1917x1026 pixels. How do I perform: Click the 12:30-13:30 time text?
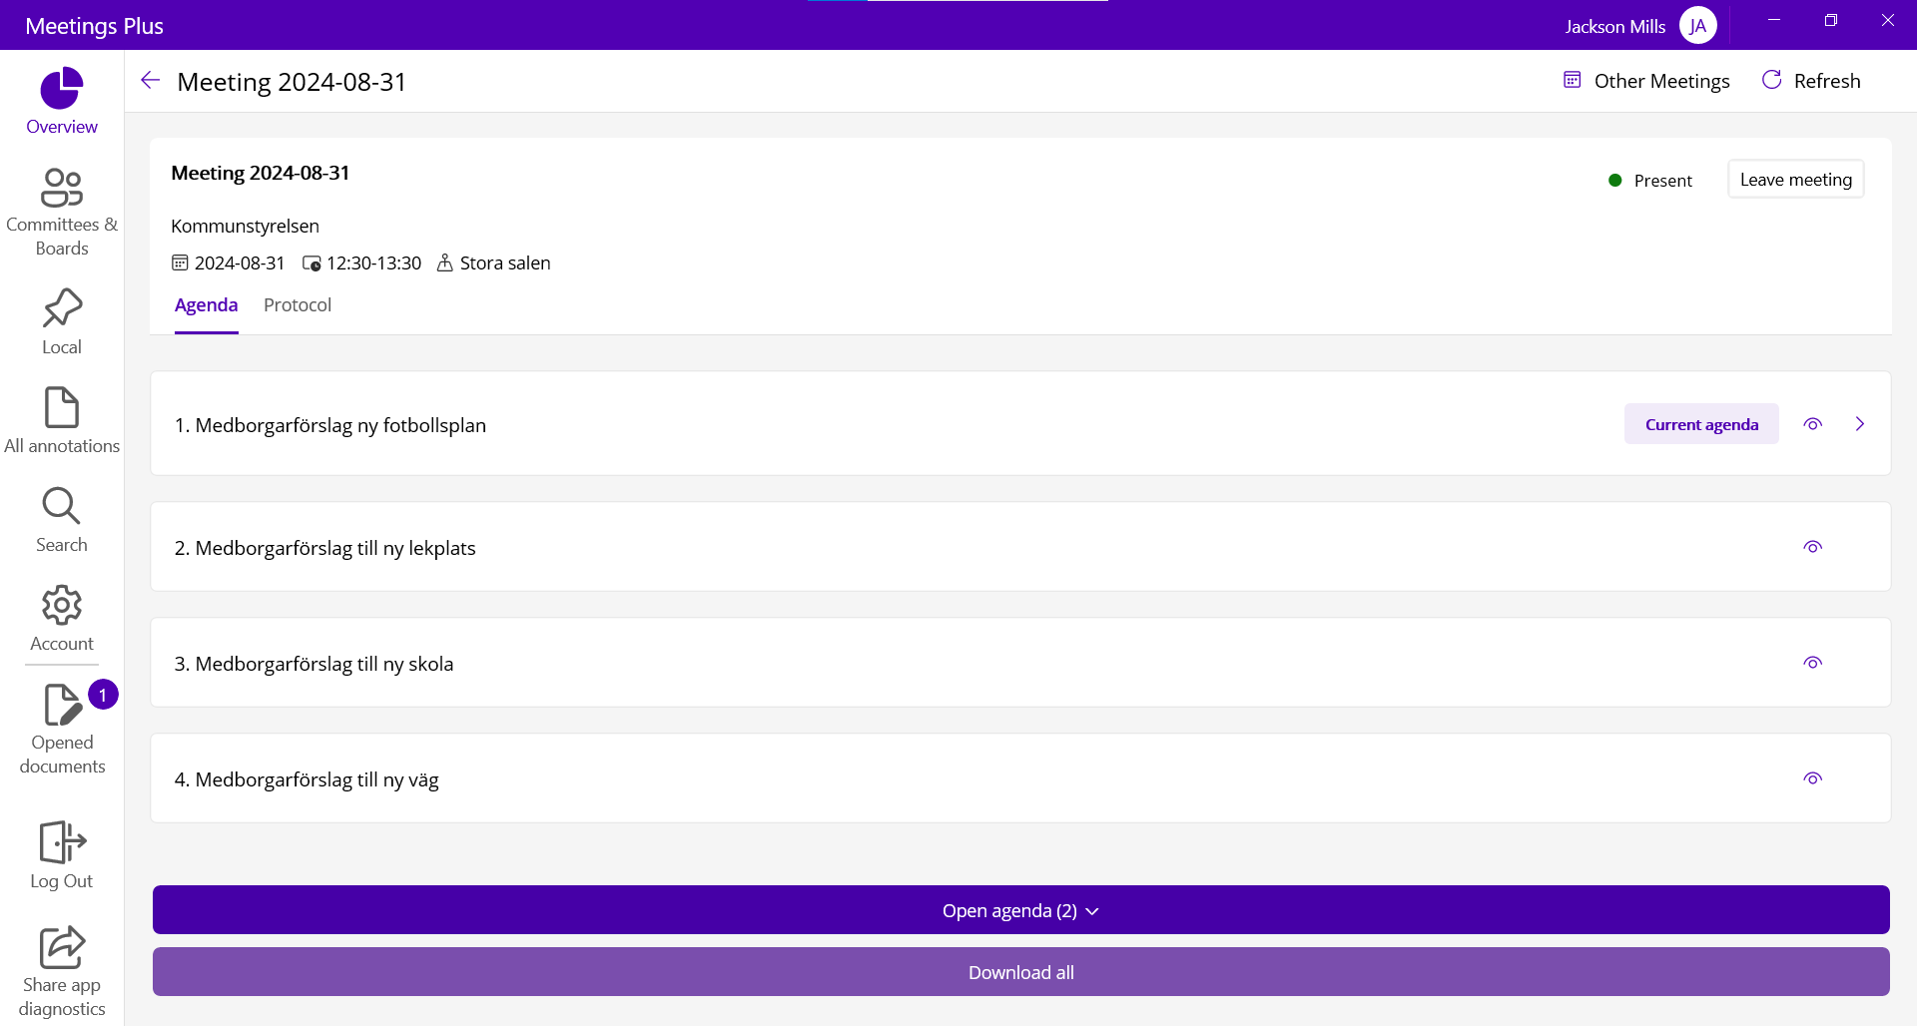[x=373, y=263]
